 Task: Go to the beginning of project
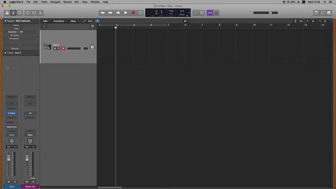click(x=118, y=13)
